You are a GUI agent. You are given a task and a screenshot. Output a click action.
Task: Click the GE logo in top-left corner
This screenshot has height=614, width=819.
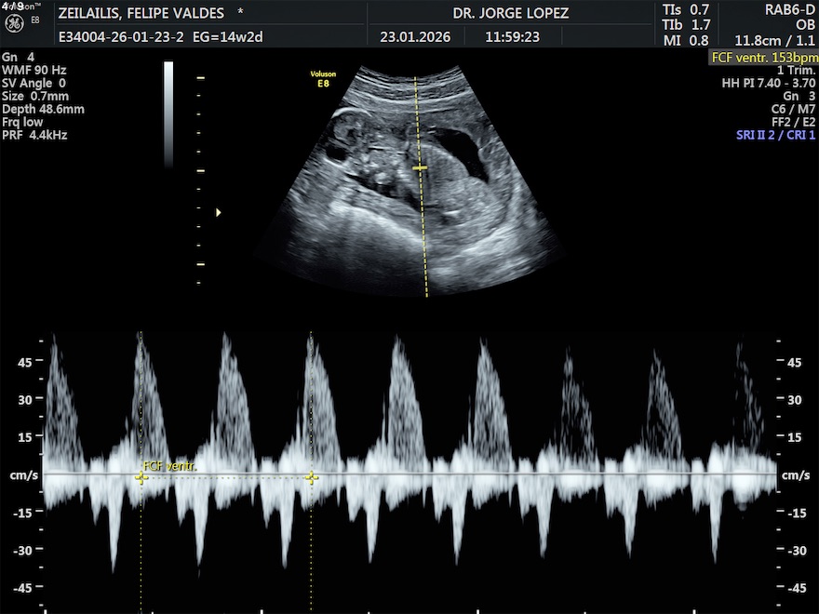(15, 20)
